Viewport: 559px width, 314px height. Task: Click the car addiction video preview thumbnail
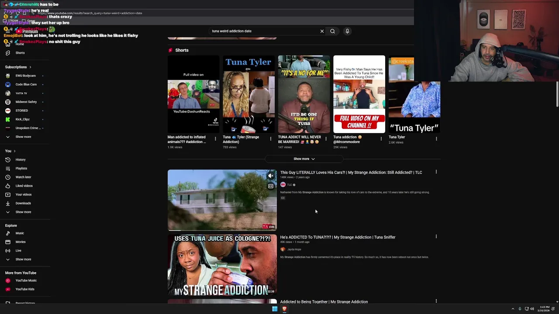(222, 200)
